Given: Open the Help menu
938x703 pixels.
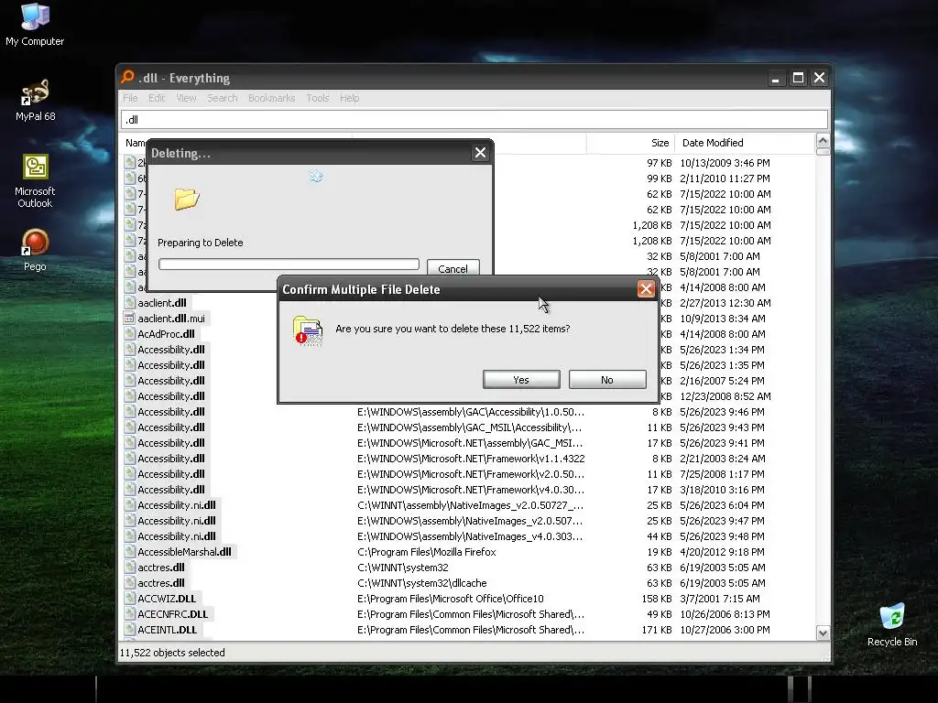Looking at the screenshot, I should 349,98.
